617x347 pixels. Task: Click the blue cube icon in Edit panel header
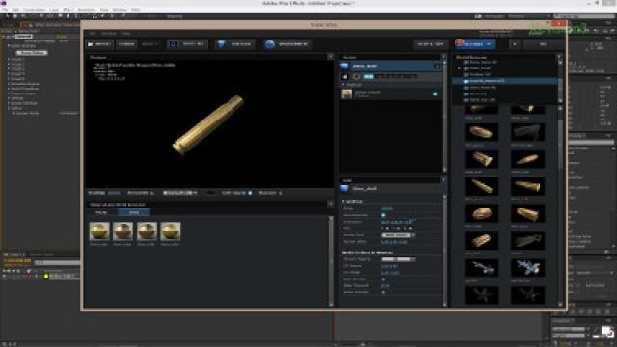click(345, 189)
